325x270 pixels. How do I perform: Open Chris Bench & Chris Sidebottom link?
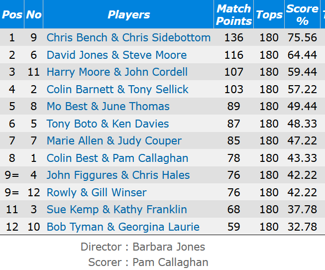point(128,38)
